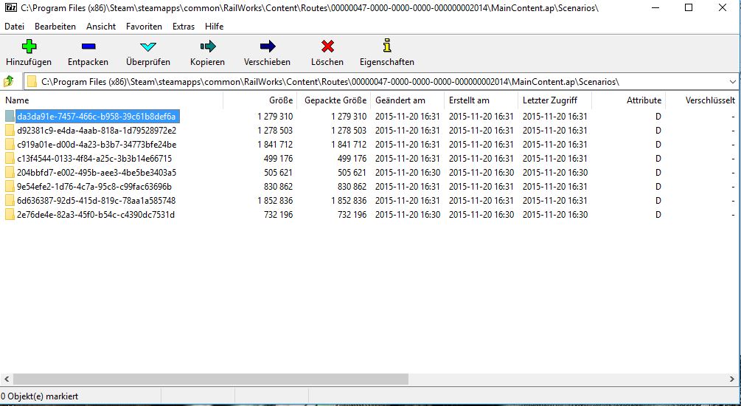741x406 pixels.
Task: Click the 7z icon in the title bar
Action: [12, 8]
